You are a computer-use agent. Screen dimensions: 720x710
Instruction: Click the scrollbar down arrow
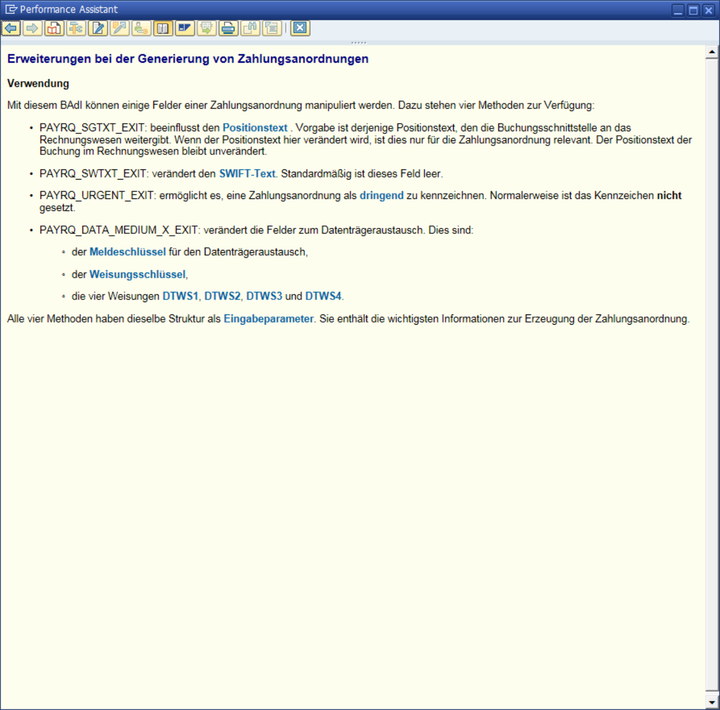(x=712, y=702)
